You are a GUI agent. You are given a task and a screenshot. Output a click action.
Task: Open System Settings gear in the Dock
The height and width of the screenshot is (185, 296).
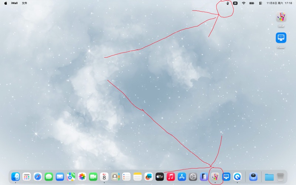[x=193, y=177]
